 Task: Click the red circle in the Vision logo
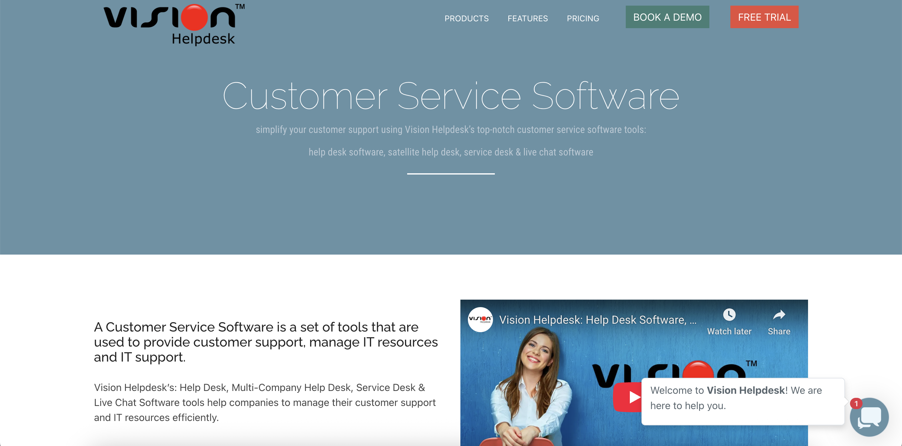coord(194,18)
